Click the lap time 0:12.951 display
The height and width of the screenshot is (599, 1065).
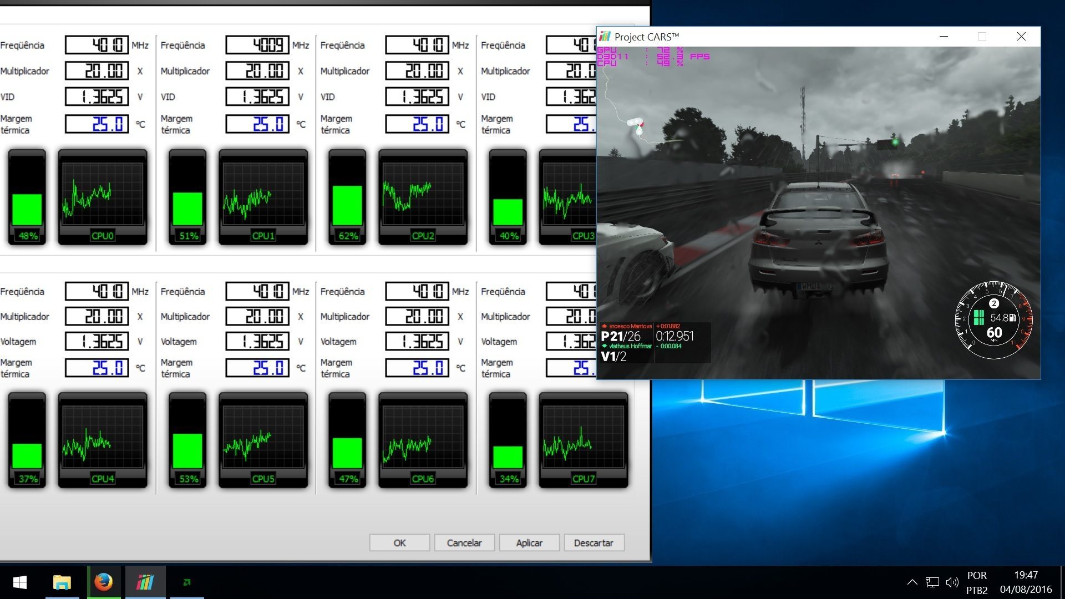674,336
